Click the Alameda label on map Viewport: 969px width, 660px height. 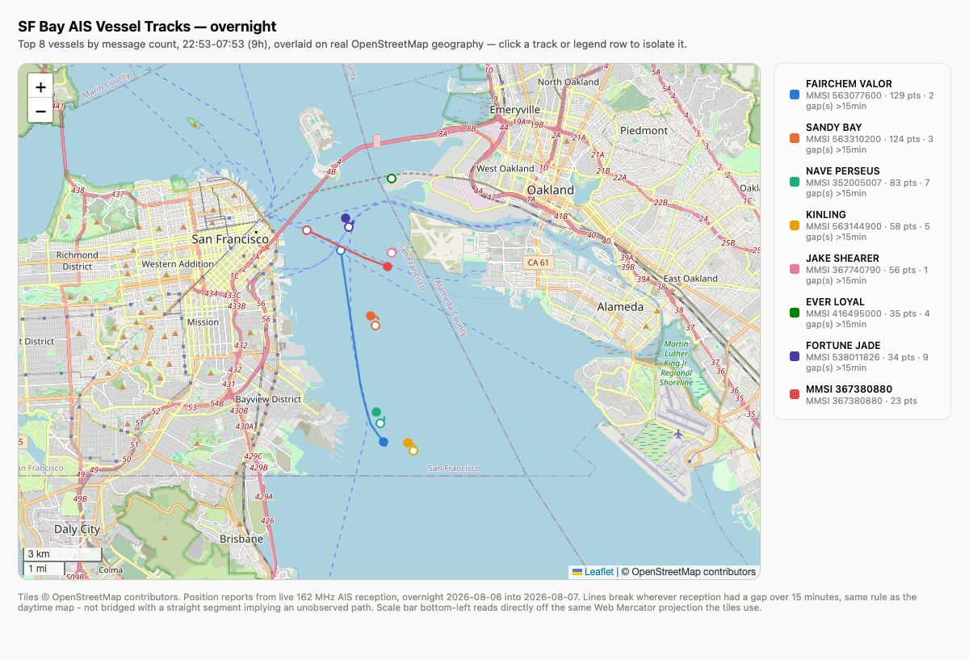click(620, 307)
